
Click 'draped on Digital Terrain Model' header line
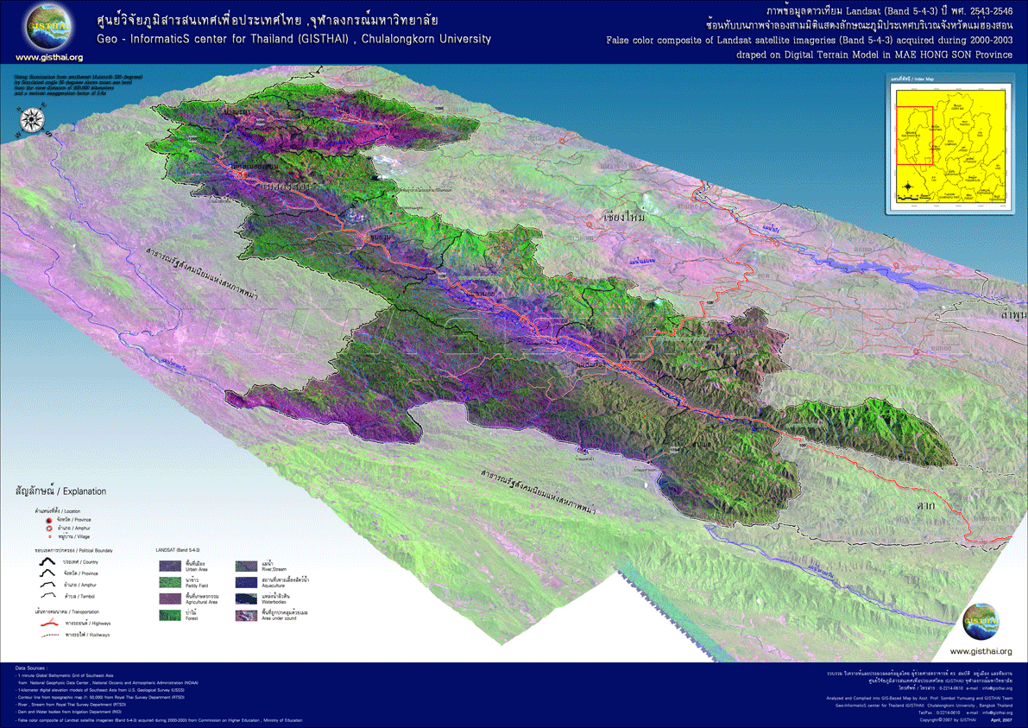tap(874, 54)
